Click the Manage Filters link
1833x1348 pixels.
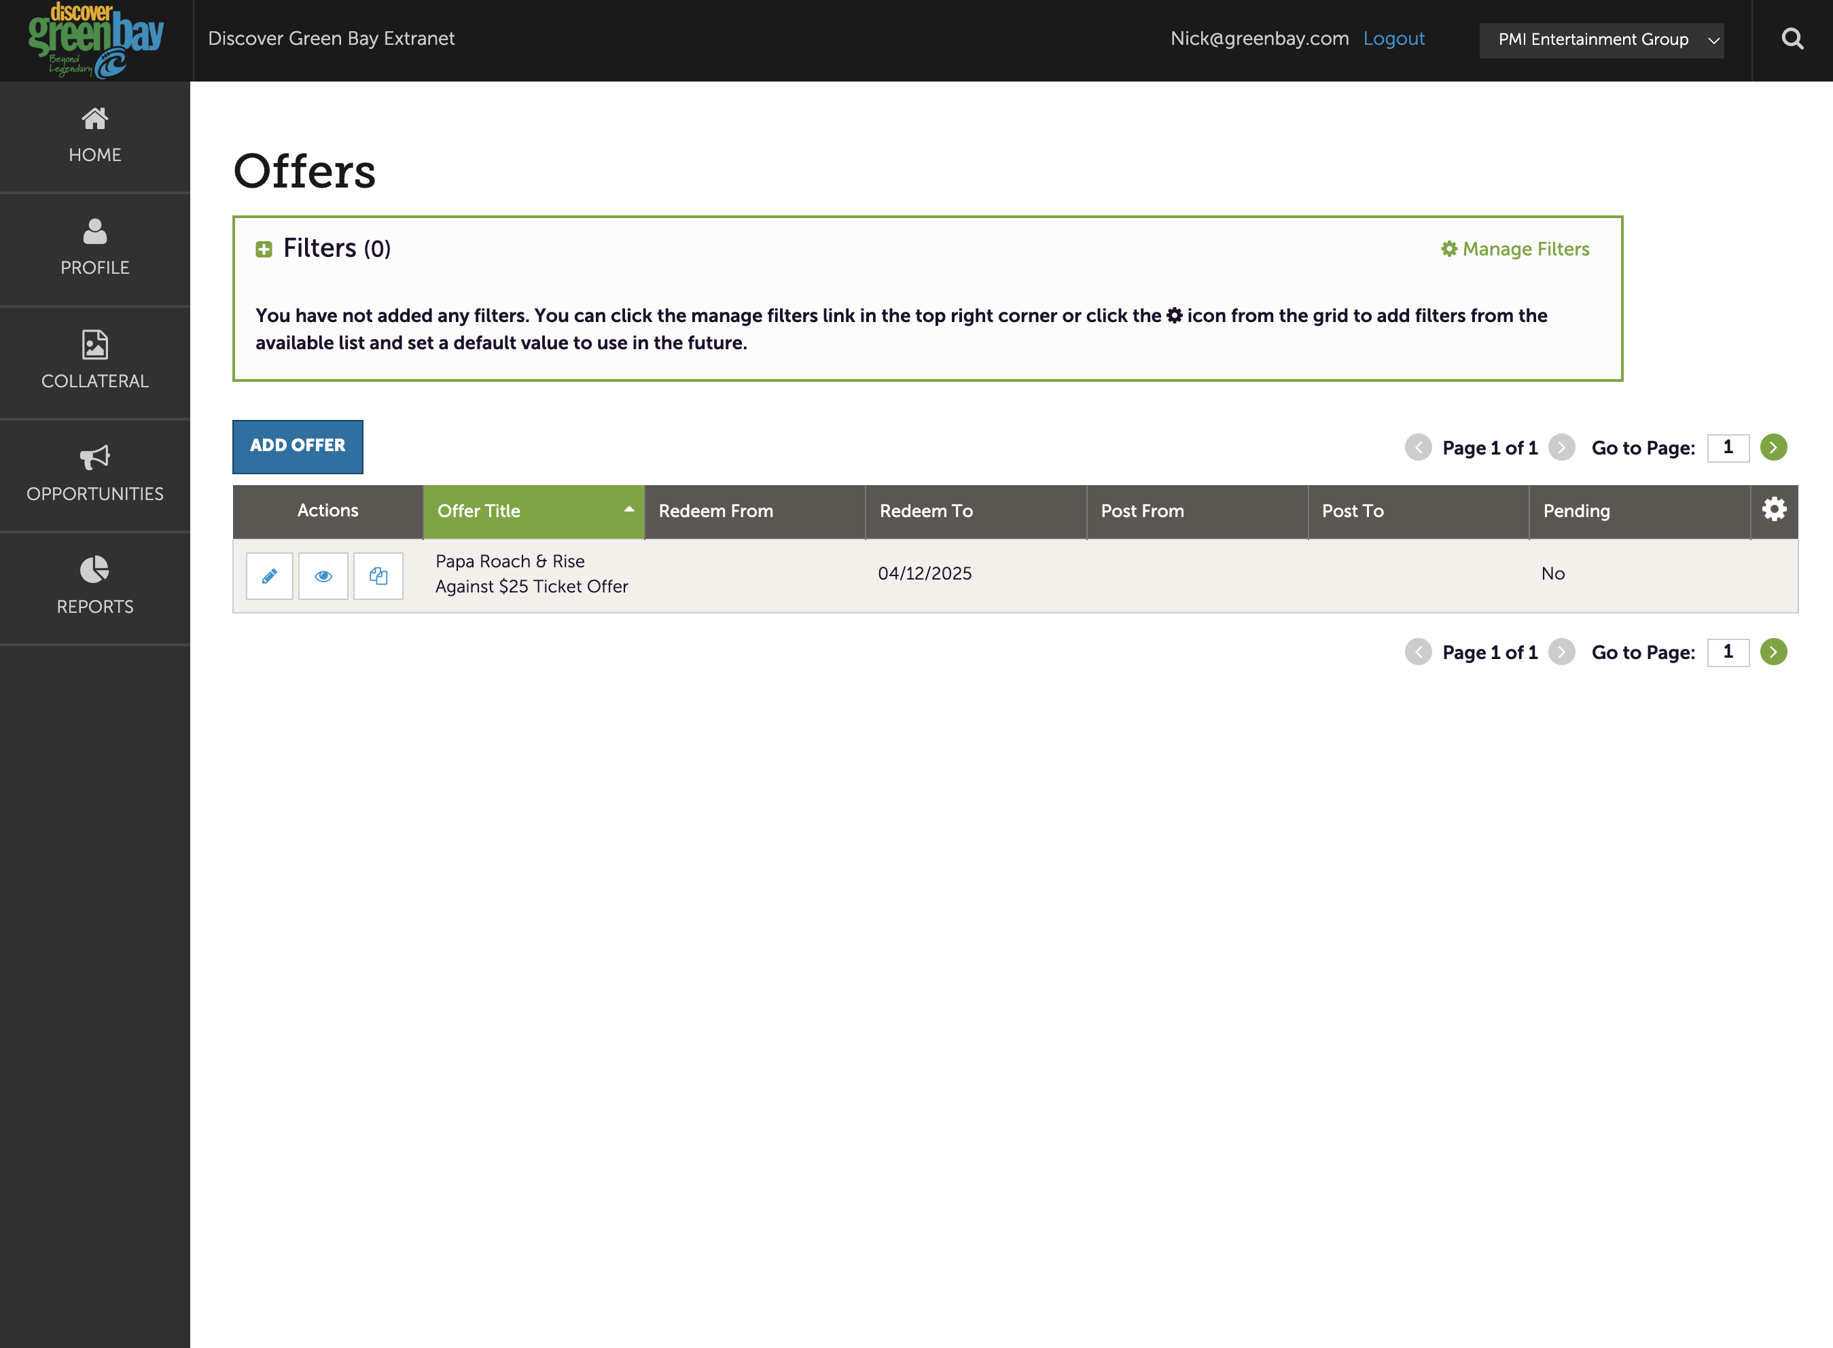(x=1515, y=249)
